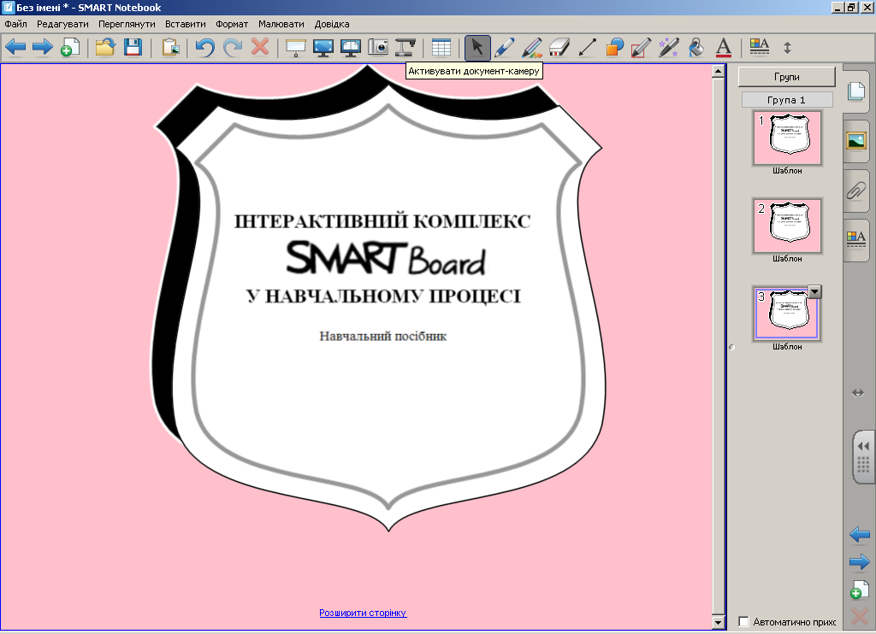This screenshot has height=634, width=876.
Task: Select the Група 1 header
Action: pos(787,100)
